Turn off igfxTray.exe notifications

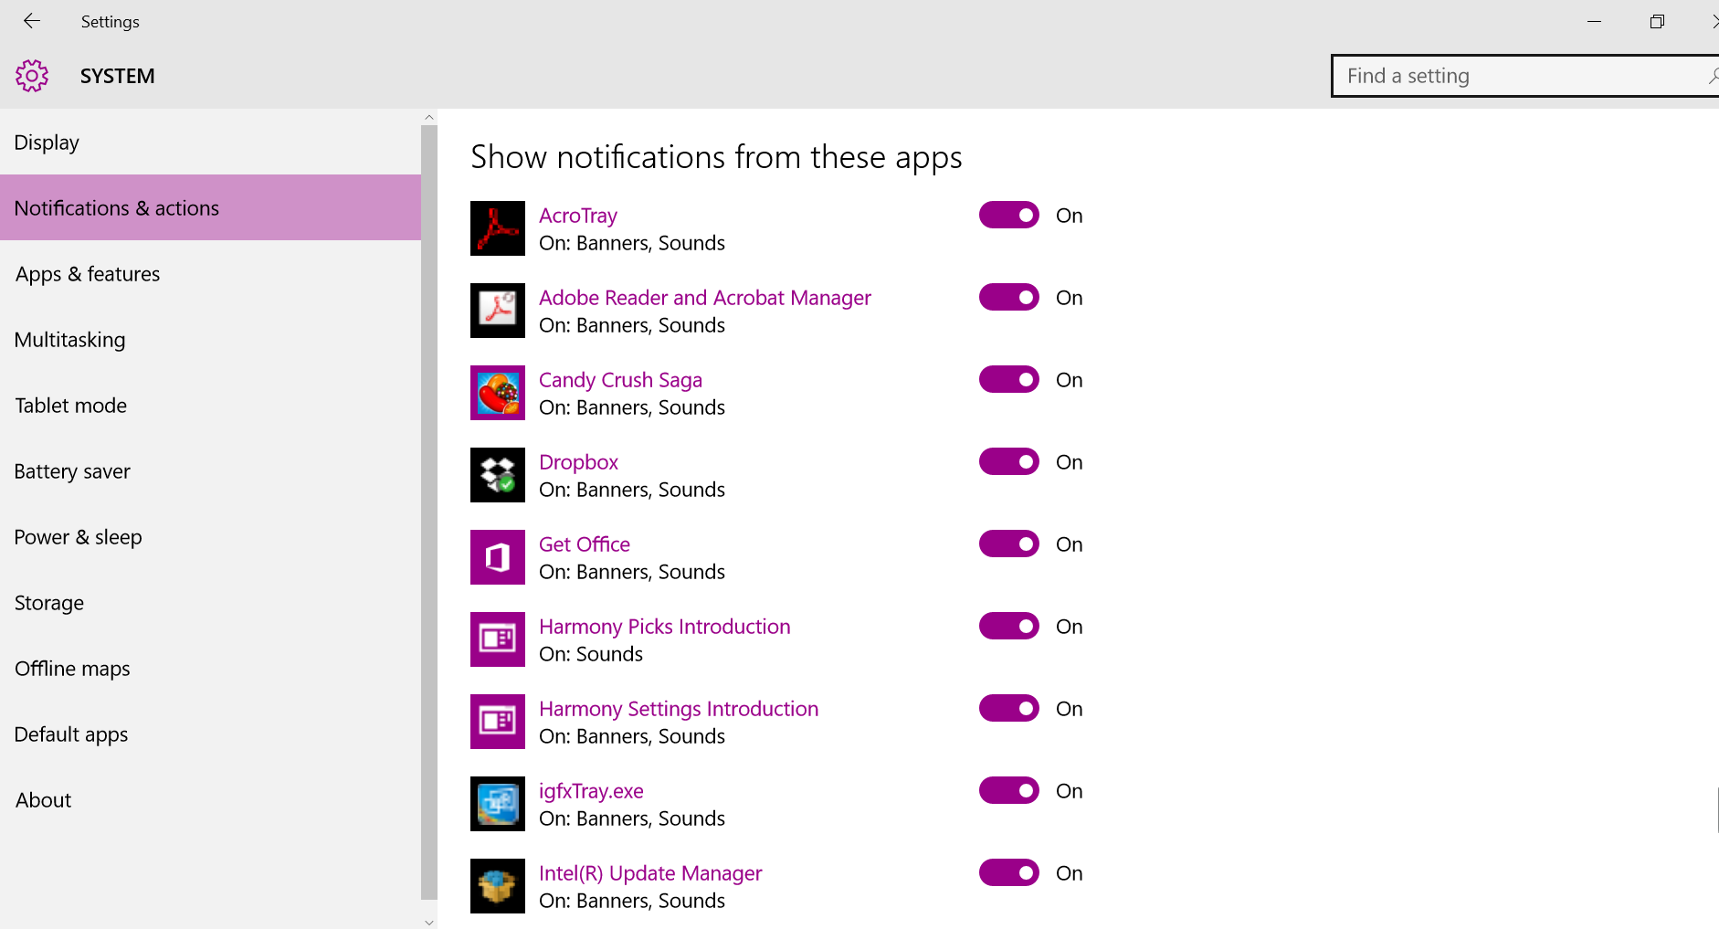1009,790
